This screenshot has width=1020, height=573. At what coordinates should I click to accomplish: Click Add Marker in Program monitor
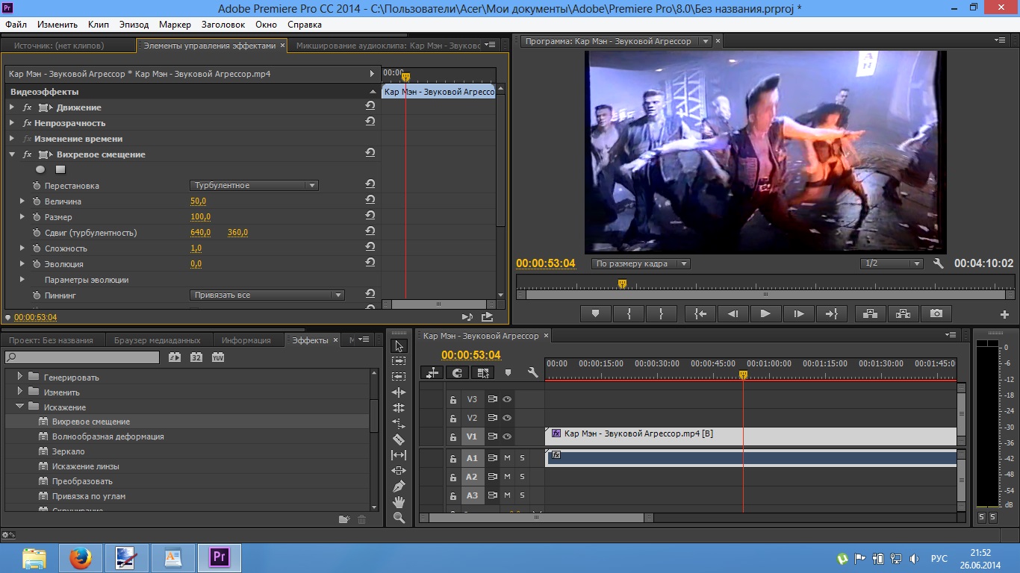(x=595, y=314)
